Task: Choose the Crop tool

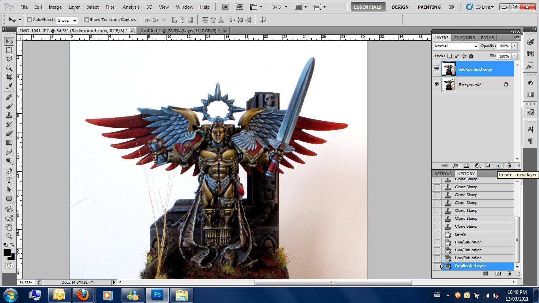Action: (9, 78)
